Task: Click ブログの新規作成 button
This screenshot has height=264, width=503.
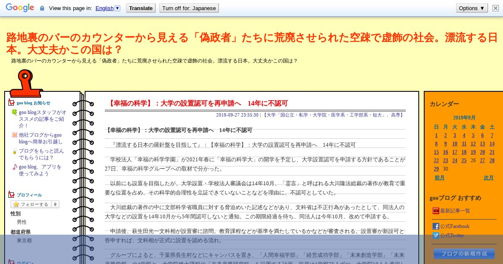Action: pos(464,254)
